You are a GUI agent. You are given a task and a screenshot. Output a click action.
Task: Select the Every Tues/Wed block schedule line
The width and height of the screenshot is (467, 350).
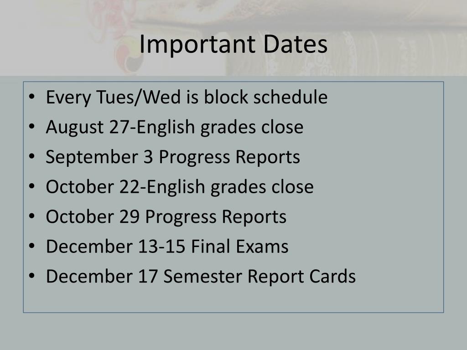pyautogui.click(x=187, y=97)
